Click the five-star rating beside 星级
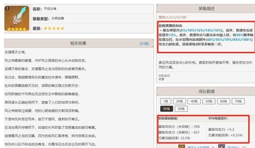This screenshot has width=255, height=148. tap(54, 28)
